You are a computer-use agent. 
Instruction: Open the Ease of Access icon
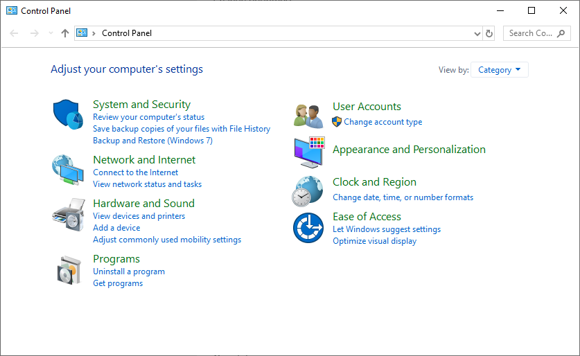pos(308,228)
